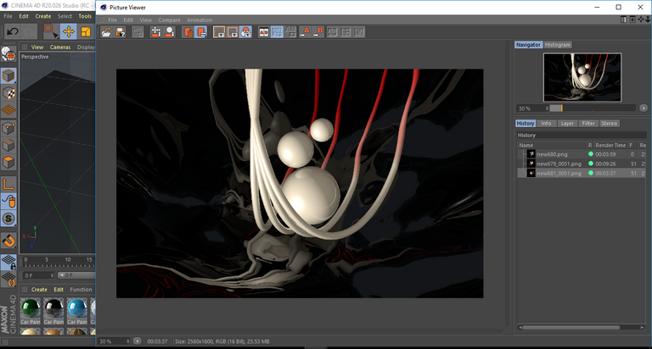Switch to Points mode cube icon
This screenshot has width=652, height=349.
coord(8,128)
